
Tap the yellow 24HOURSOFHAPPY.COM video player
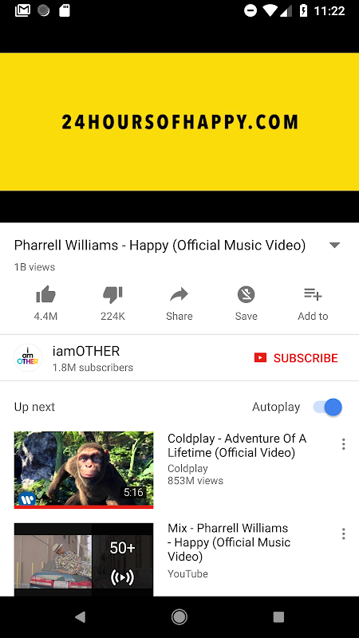pyautogui.click(x=179, y=122)
